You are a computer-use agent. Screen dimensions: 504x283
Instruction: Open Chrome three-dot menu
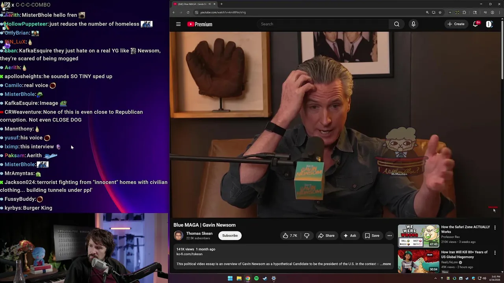(499, 12)
